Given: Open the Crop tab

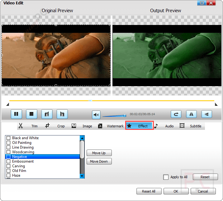Looking at the screenshot, I should pos(61,126).
